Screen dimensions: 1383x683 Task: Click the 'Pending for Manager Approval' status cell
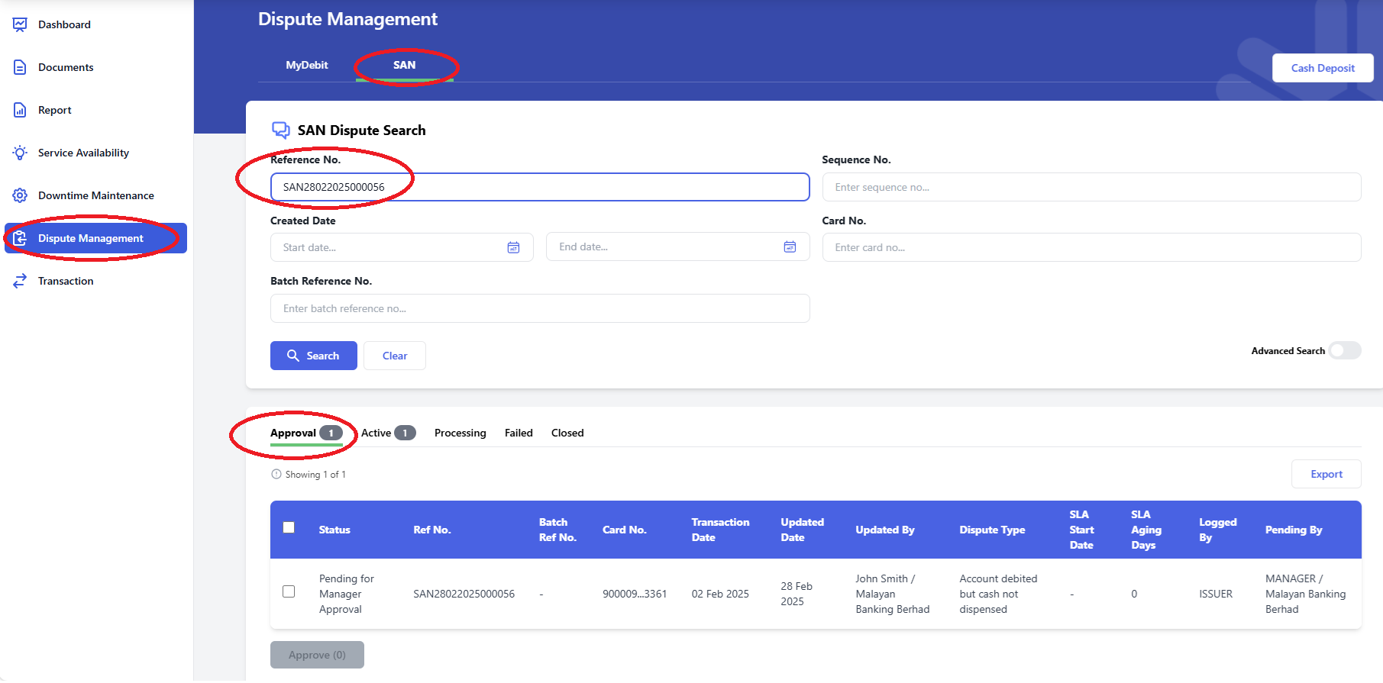click(347, 594)
